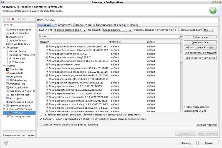Enable org.apache.jasper.glassfish bundle checkbox

47,79
